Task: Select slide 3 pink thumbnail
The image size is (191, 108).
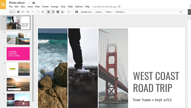Action: [x=18, y=54]
